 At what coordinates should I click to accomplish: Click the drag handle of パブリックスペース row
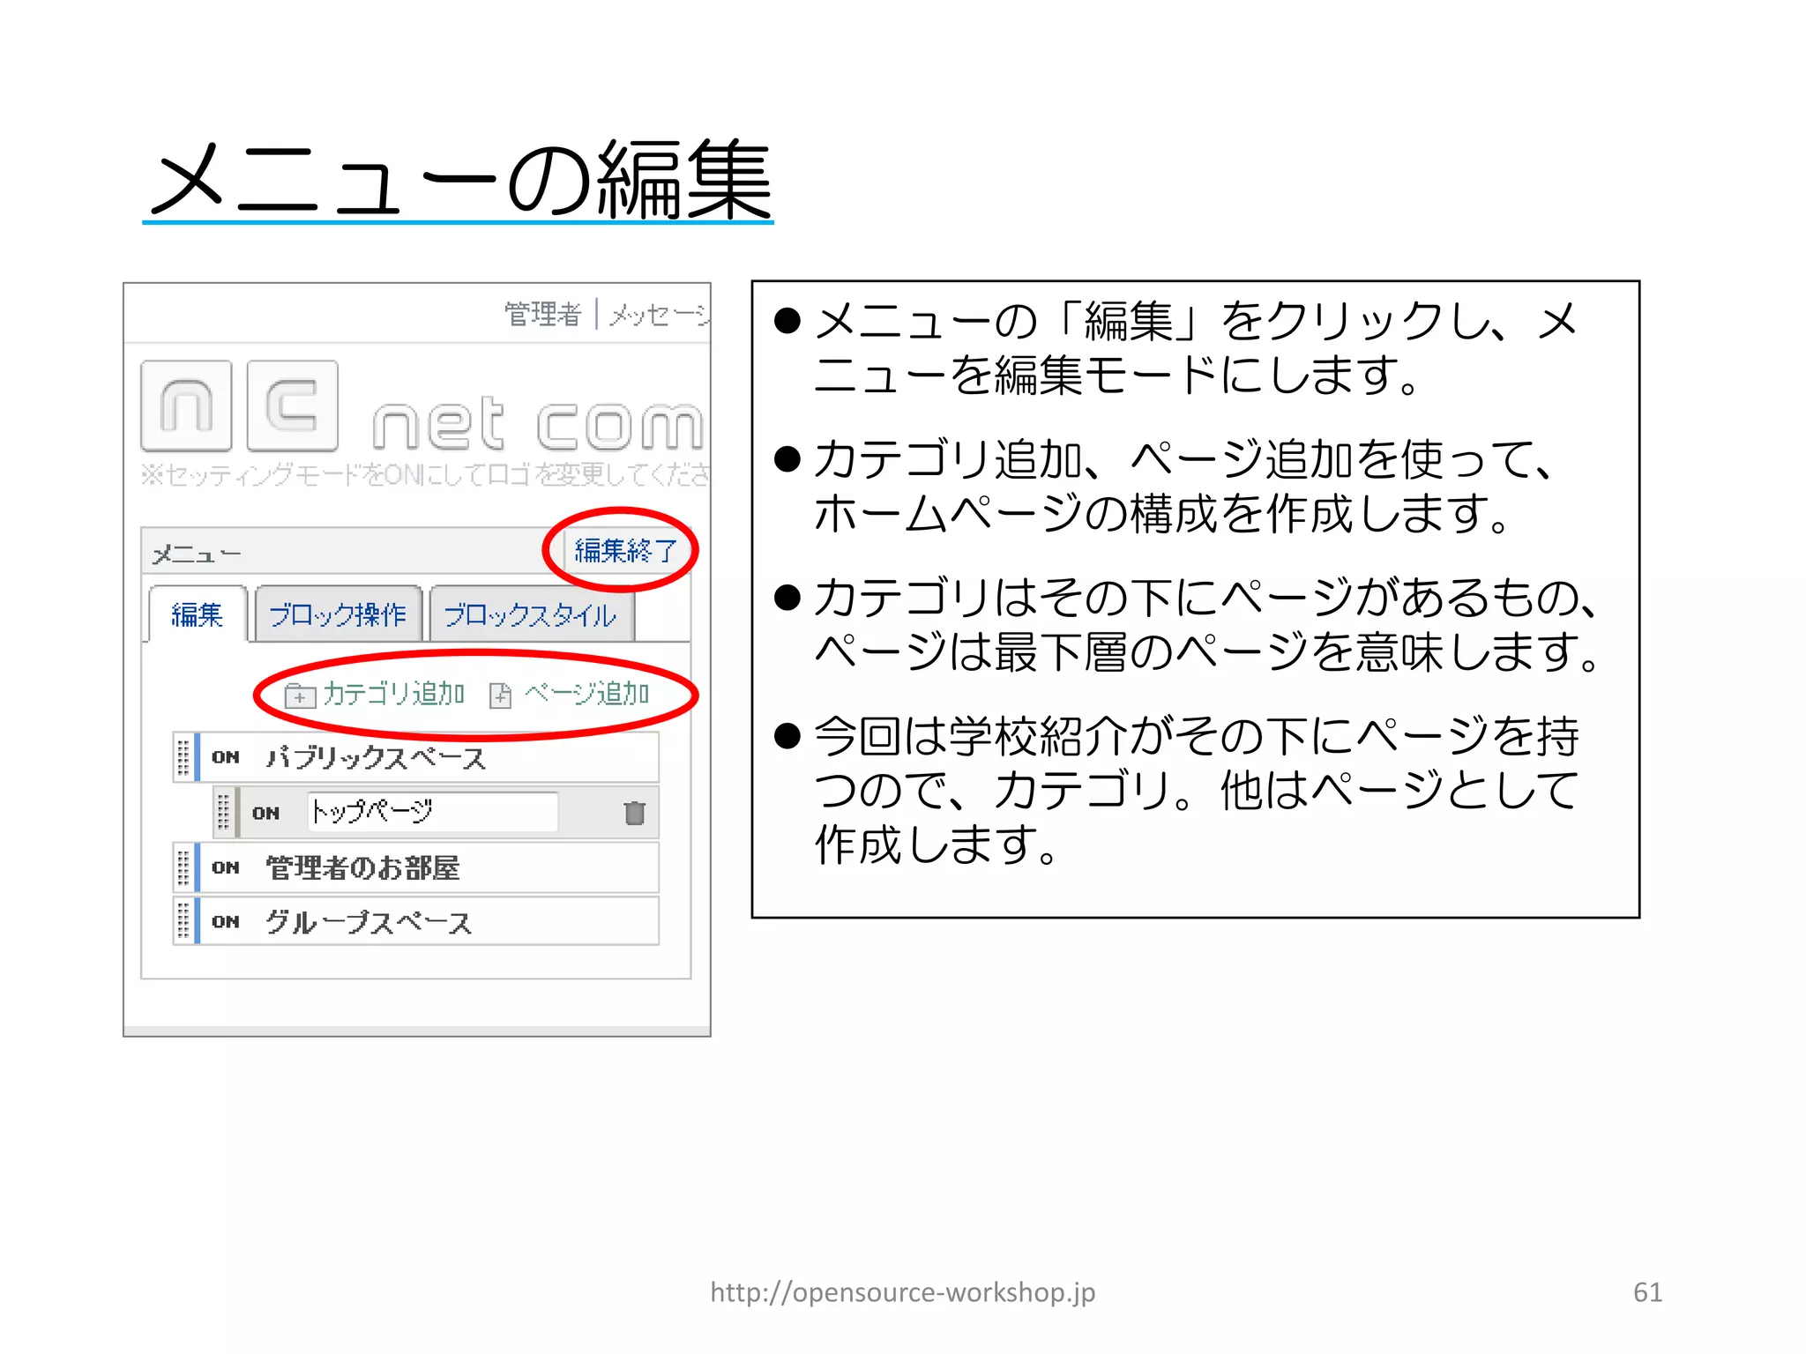(x=183, y=757)
